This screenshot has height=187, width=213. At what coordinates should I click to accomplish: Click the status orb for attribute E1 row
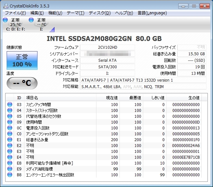click(x=10, y=140)
